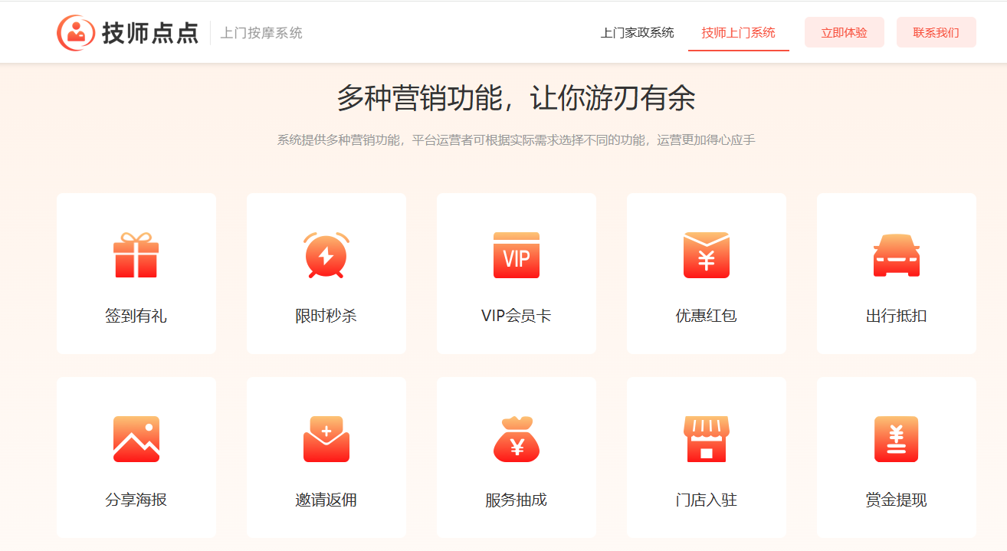This screenshot has height=551, width=1007.
Task: Switch to the 技师上门系统 tab
Action: coord(738,33)
